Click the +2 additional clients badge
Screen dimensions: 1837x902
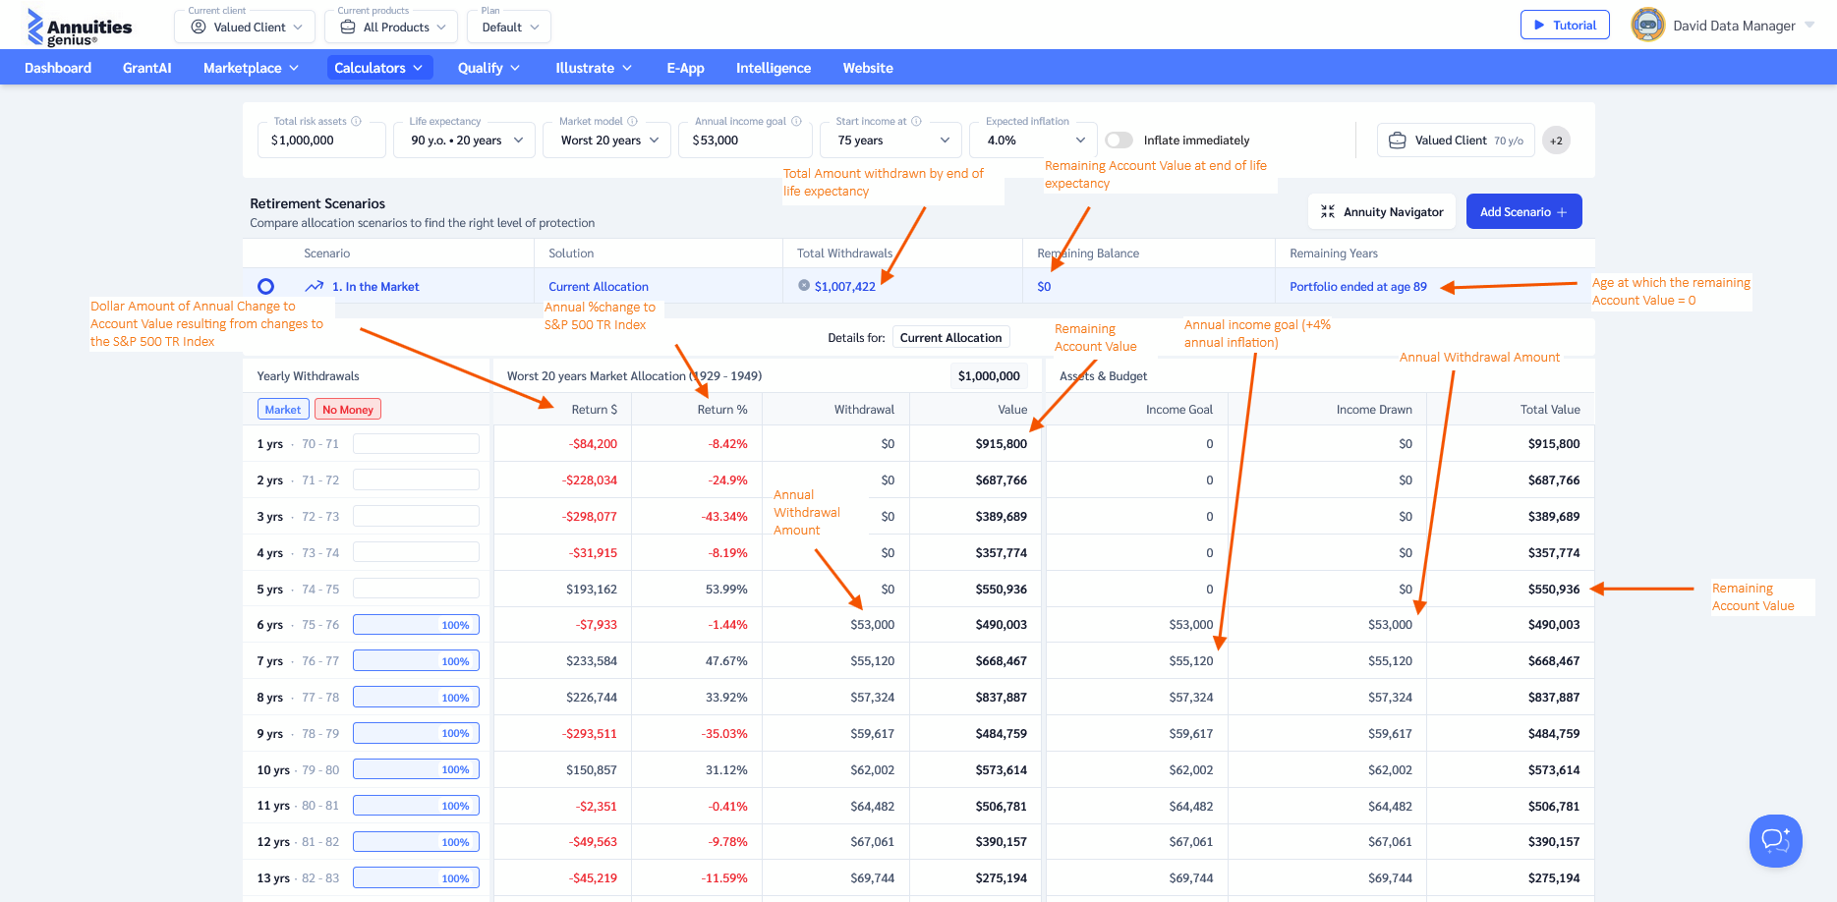click(1556, 141)
